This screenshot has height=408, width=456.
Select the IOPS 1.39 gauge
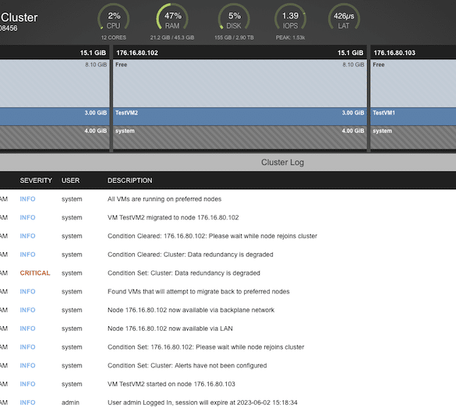[x=290, y=17]
